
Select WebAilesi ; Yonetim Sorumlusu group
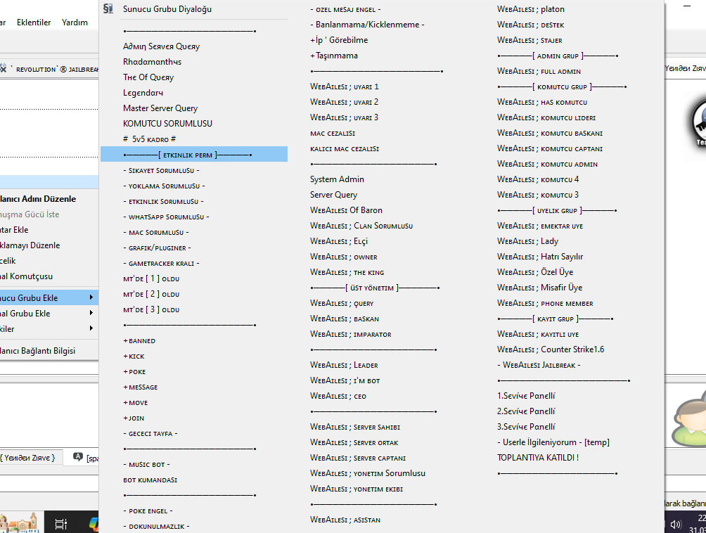click(367, 473)
